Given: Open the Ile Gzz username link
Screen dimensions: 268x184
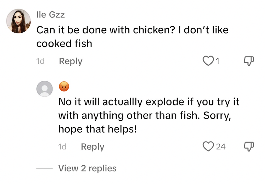Looking at the screenshot, I should [x=50, y=15].
